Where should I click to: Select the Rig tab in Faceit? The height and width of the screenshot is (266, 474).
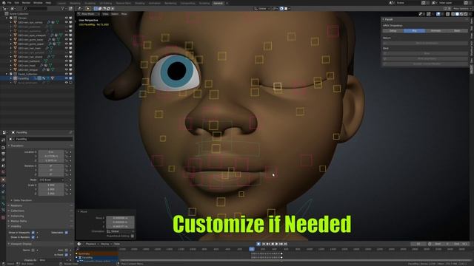tap(414, 31)
